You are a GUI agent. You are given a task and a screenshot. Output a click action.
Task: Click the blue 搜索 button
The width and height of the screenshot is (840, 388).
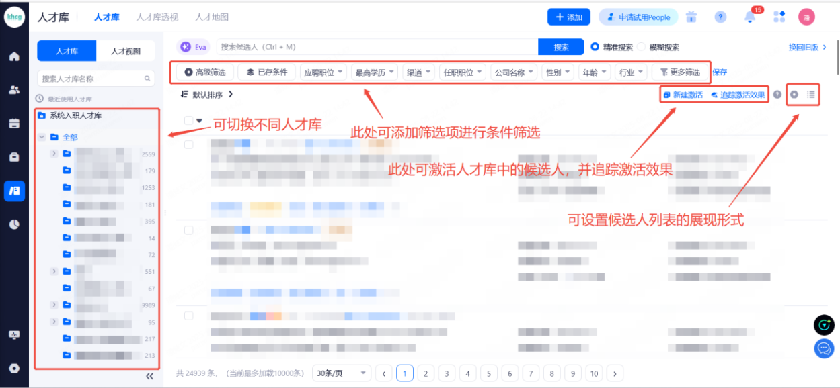561,47
